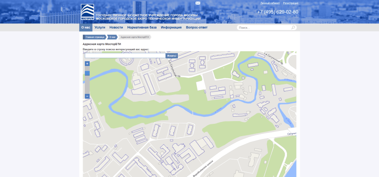Open "Нормативная база" menu
Screen dimensions: 379x177
142,28
